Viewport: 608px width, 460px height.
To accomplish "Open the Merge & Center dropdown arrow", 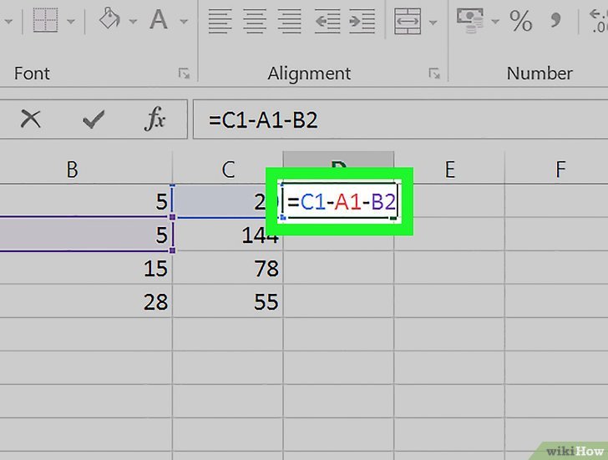I will tap(433, 22).
